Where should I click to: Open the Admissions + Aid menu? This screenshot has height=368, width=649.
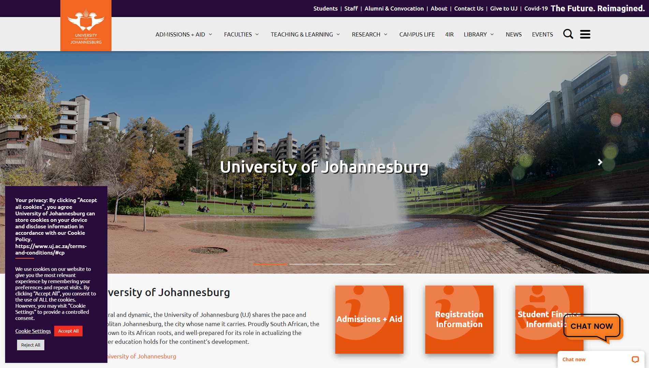(180, 34)
